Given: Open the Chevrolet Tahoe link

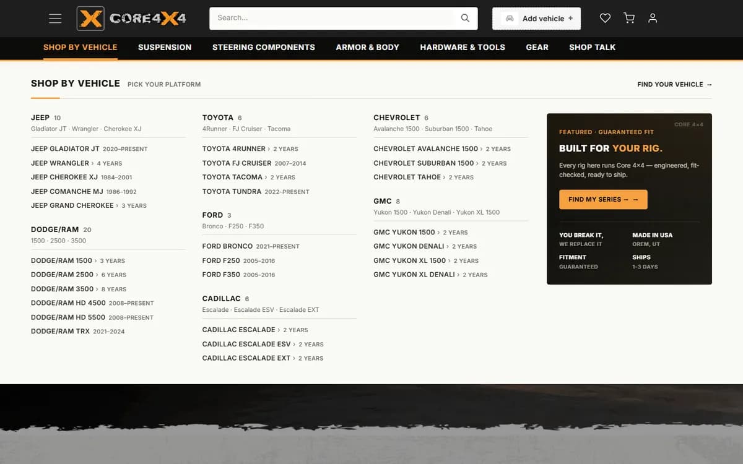Looking at the screenshot, I should (407, 177).
